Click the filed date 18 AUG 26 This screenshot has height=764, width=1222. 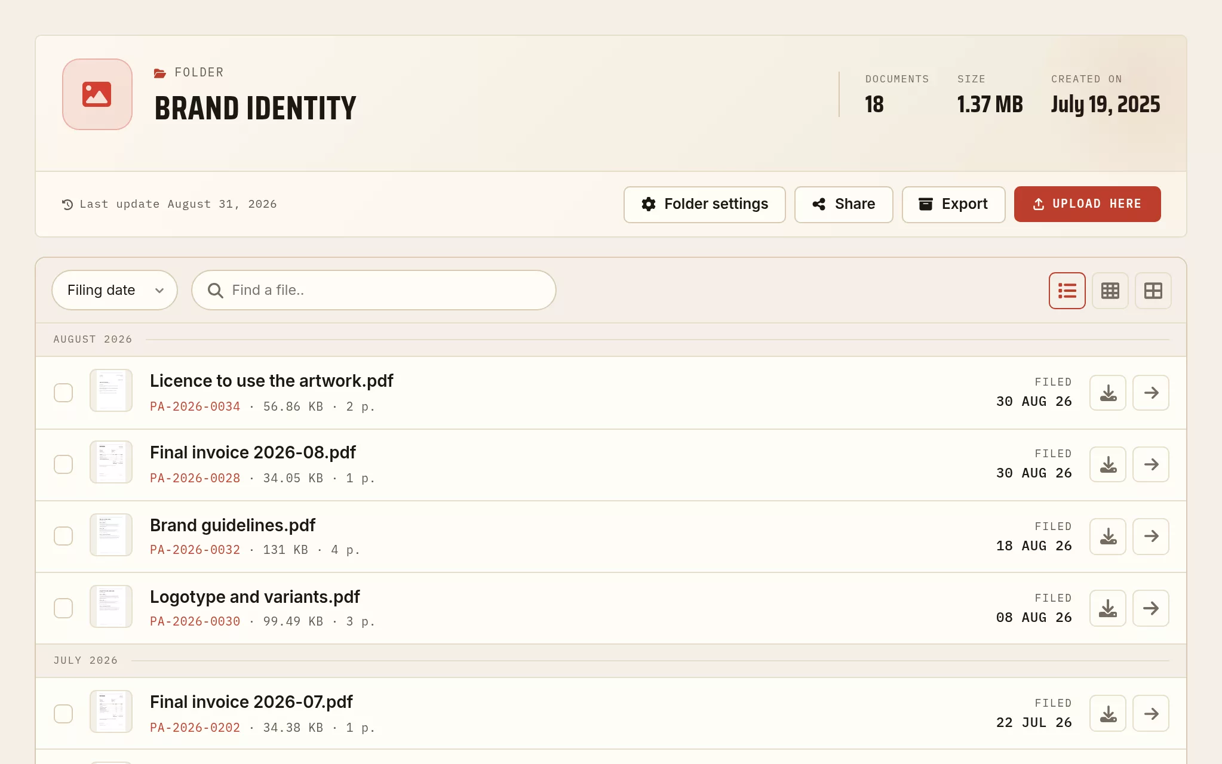[1034, 546]
